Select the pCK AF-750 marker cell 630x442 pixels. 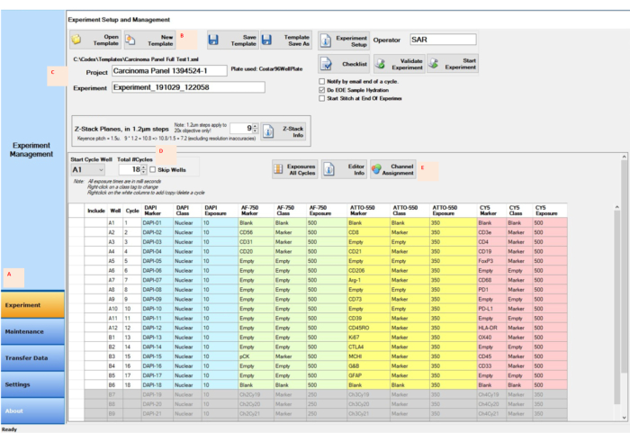[256, 356]
